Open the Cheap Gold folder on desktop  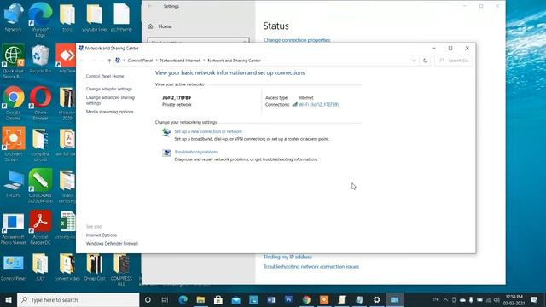pos(95,267)
